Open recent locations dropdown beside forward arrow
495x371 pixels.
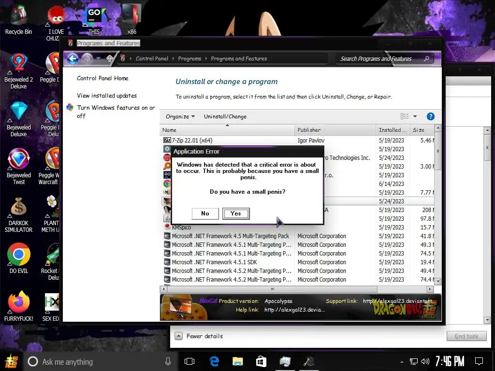pos(99,58)
